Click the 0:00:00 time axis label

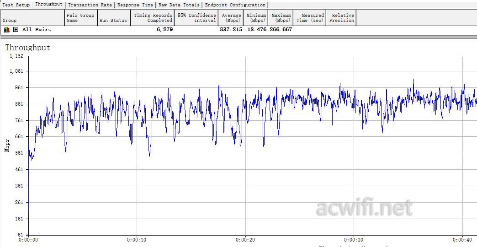coord(28,240)
